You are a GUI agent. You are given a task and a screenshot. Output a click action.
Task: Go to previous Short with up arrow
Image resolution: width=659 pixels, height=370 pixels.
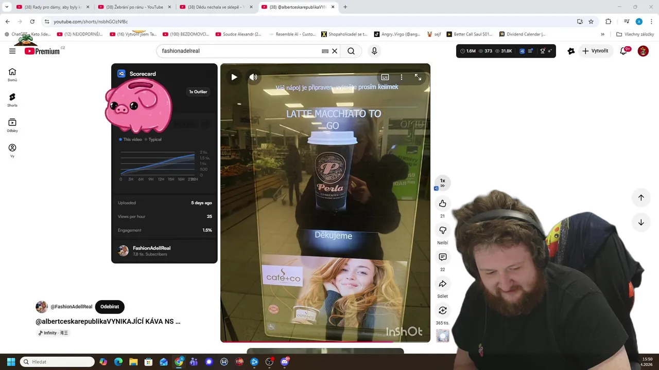point(641,197)
